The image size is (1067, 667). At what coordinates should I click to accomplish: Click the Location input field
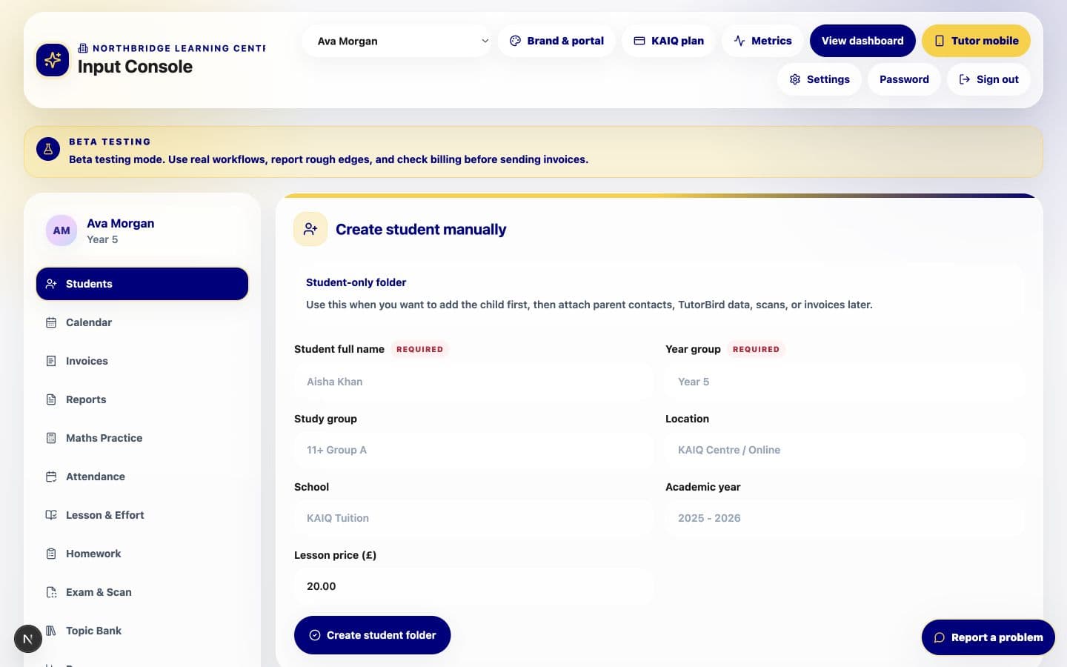[x=845, y=450]
